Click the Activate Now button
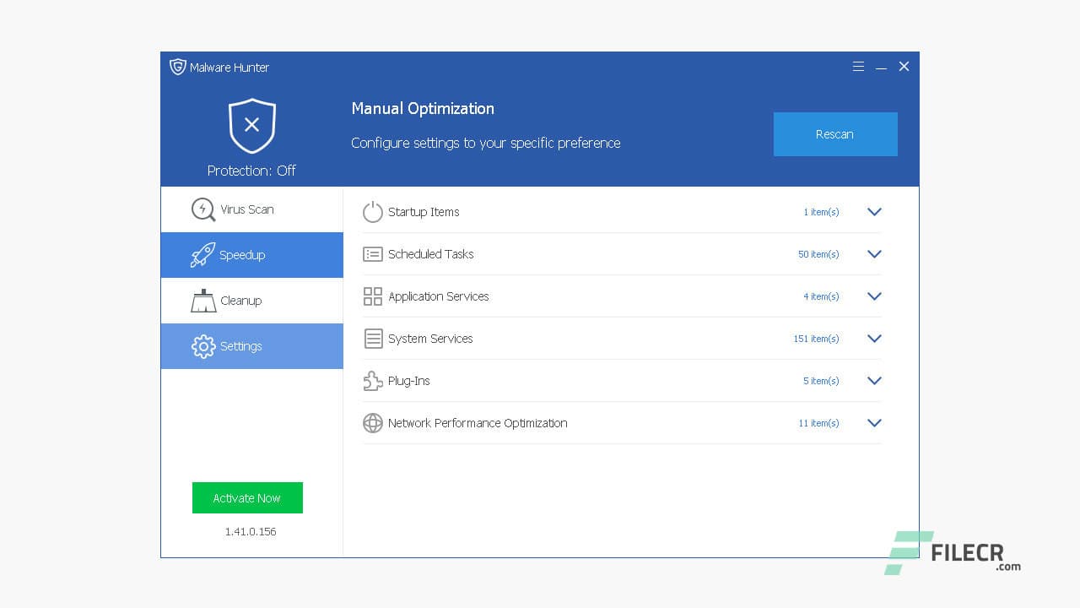The image size is (1080, 608). click(247, 498)
